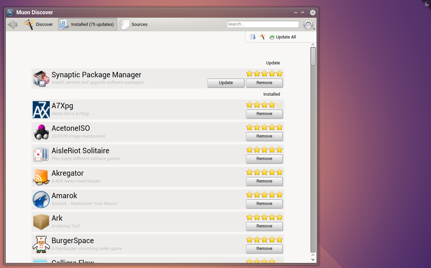Click the Ark star rating
The height and width of the screenshot is (268, 431).
(x=264, y=217)
